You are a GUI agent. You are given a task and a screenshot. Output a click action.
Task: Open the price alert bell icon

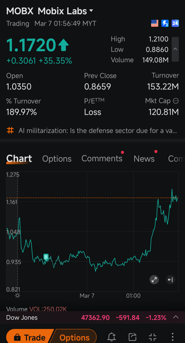(112, 337)
